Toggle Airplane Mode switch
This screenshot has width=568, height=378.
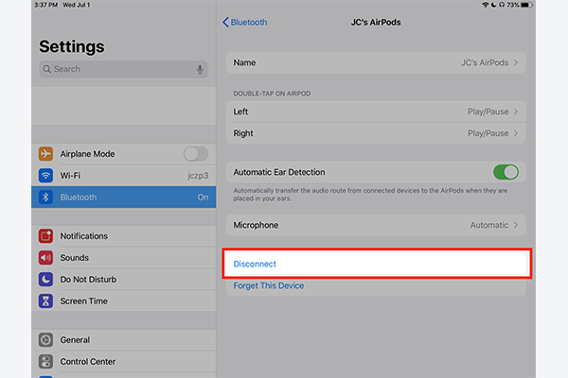(x=196, y=154)
